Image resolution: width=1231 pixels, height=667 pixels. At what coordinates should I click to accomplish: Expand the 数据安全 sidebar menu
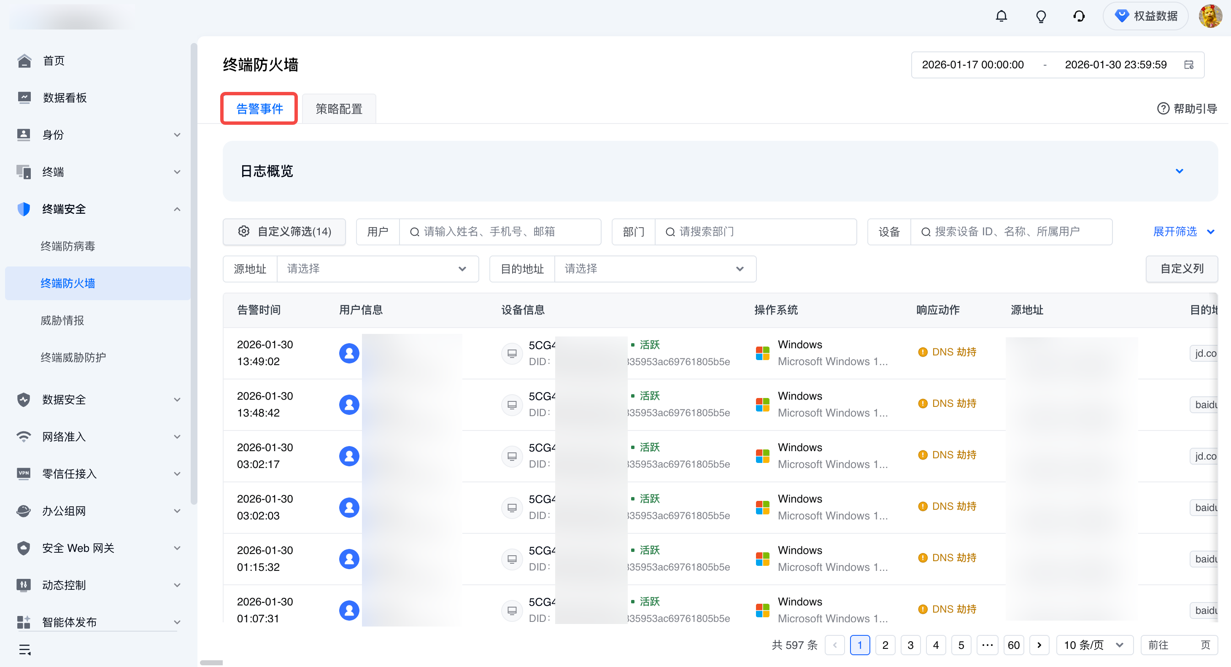click(x=98, y=400)
